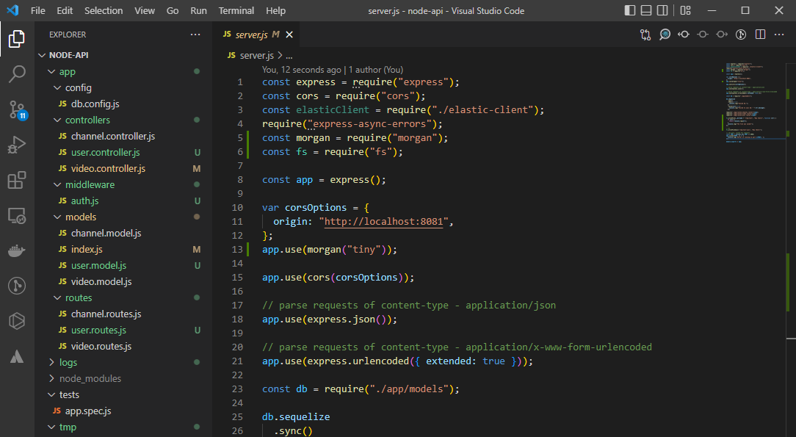This screenshot has height=437, width=796.
Task: Open the Explorer view in activity bar
Action: pos(17,39)
